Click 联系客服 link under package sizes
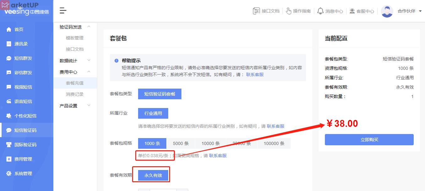The width and height of the screenshot is (425, 191). (x=218, y=156)
